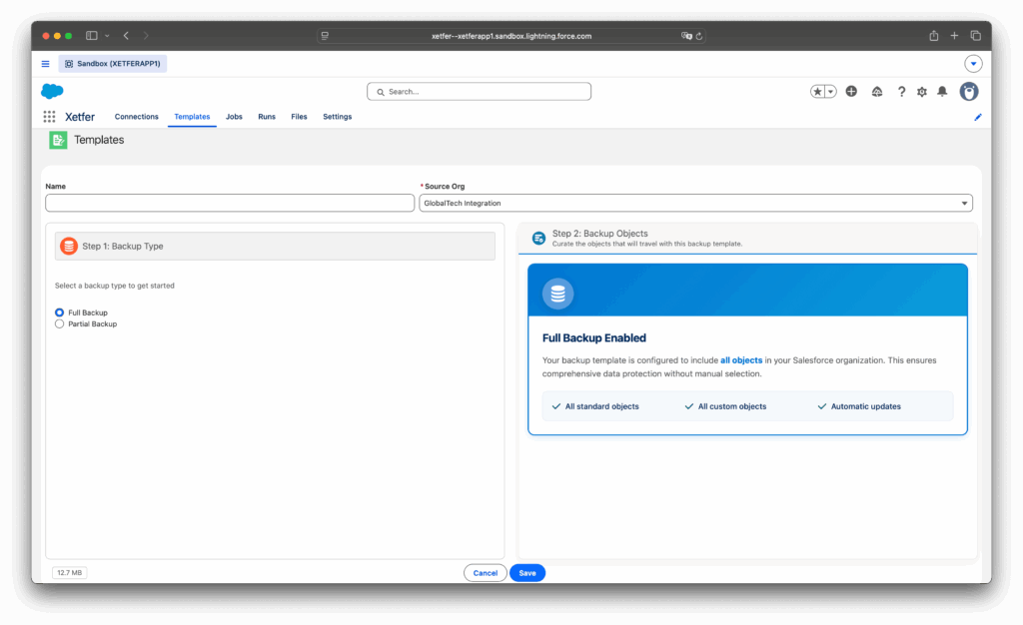Show the browser tab overview icon
Screen dimensions: 1023x625
975,36
